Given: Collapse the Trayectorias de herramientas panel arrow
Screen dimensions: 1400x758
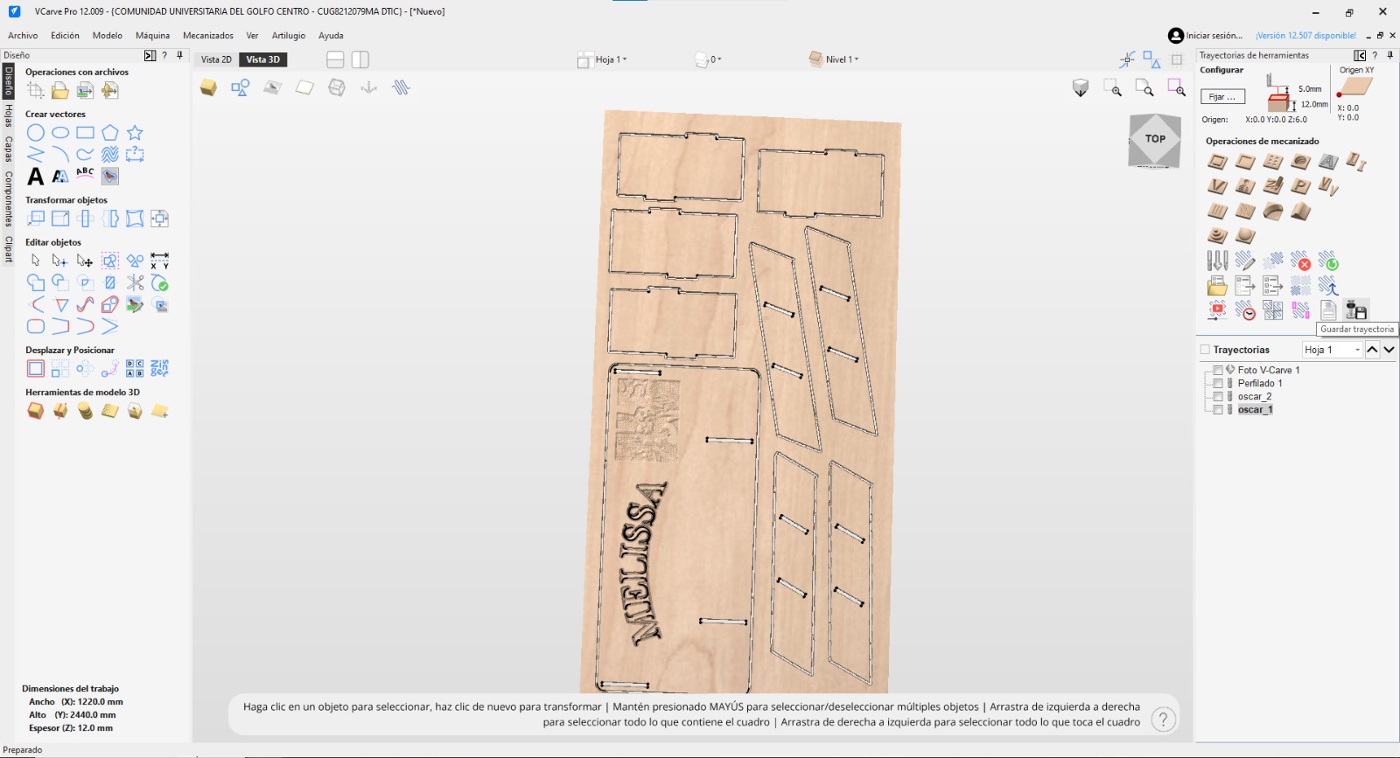Looking at the screenshot, I should pyautogui.click(x=1360, y=55).
